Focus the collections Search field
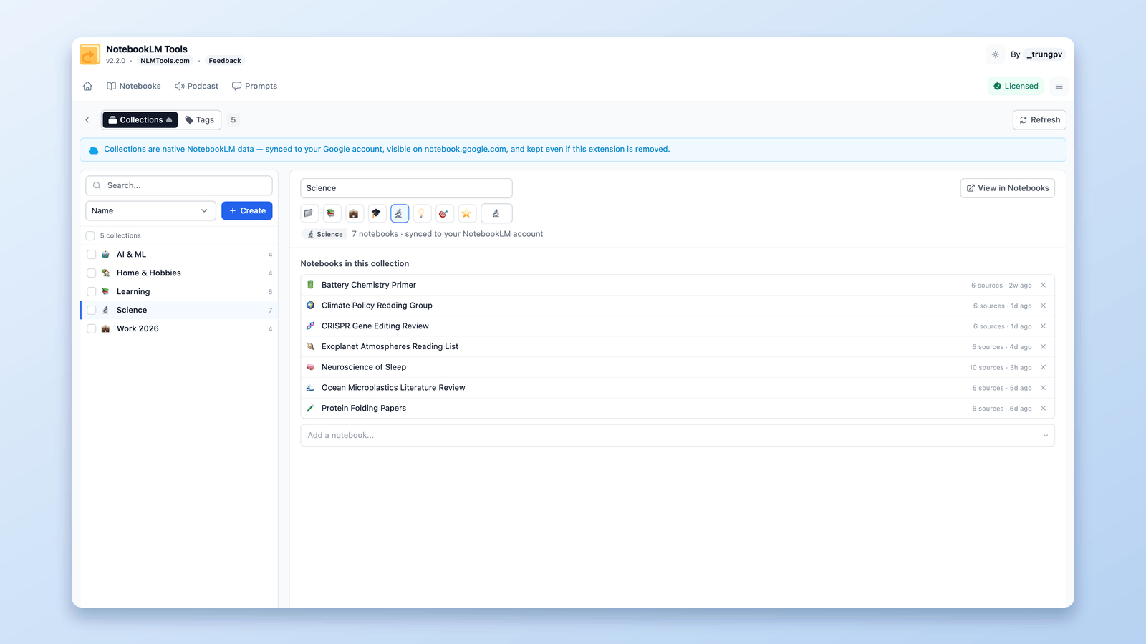1146x644 pixels. [179, 185]
